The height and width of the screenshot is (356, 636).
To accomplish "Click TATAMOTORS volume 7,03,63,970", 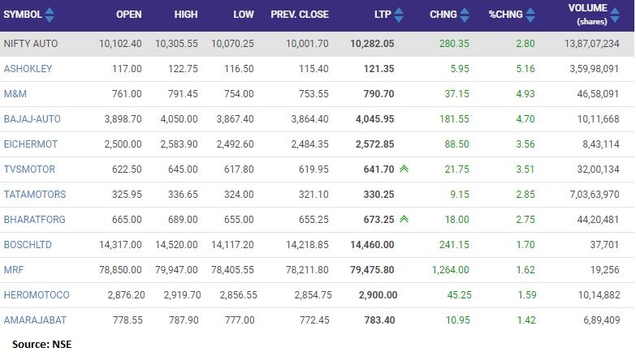I will (595, 195).
